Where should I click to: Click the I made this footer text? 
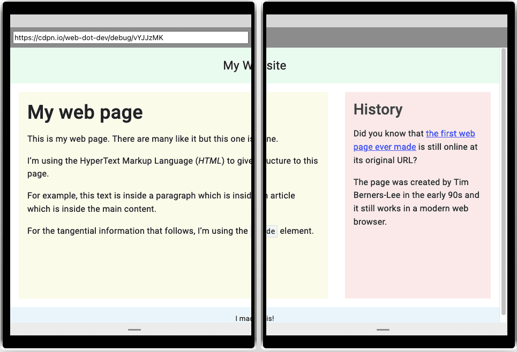254,318
